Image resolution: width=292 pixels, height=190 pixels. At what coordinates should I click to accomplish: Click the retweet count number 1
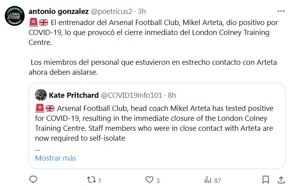tap(100, 180)
